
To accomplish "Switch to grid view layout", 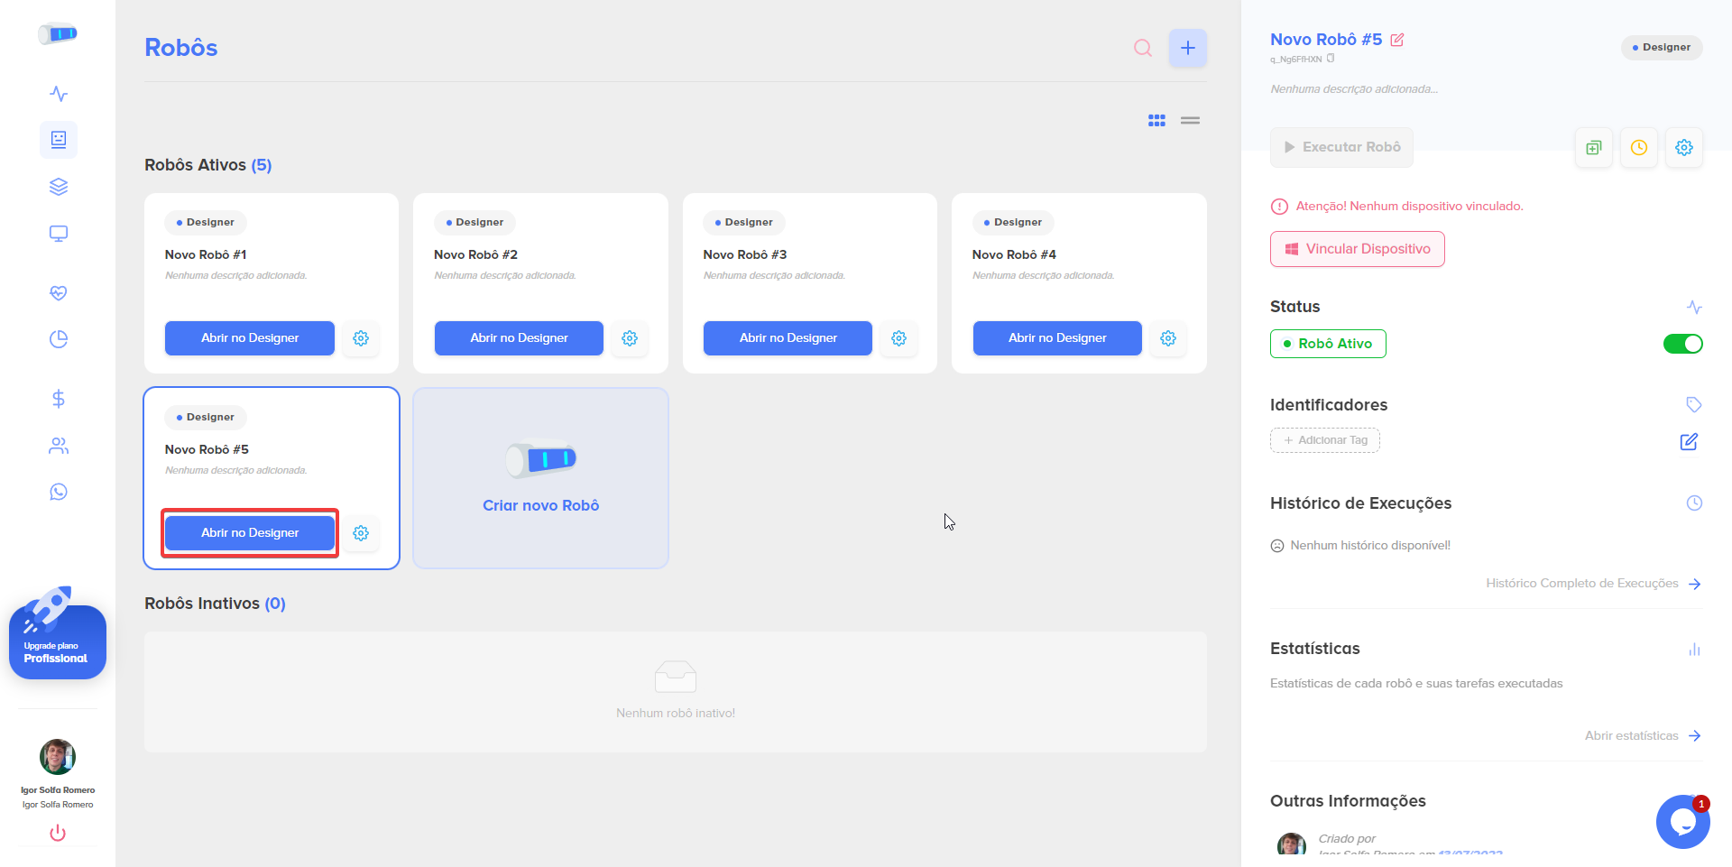I will (x=1156, y=120).
